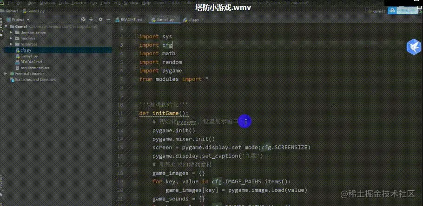Switch to the cfg.py editor tab
The height and width of the screenshot is (206, 423).
[x=192, y=19]
